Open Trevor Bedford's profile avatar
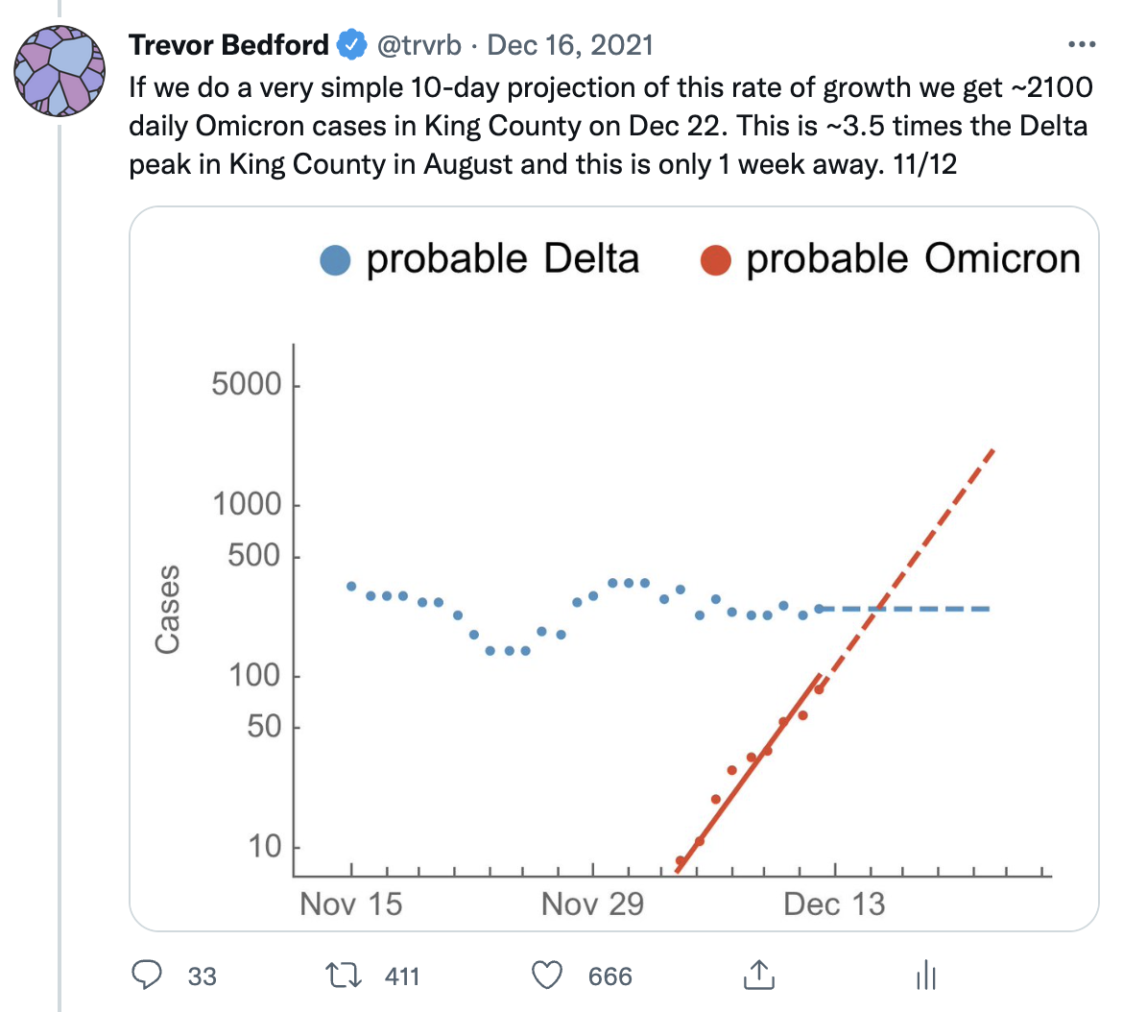 (x=60, y=72)
